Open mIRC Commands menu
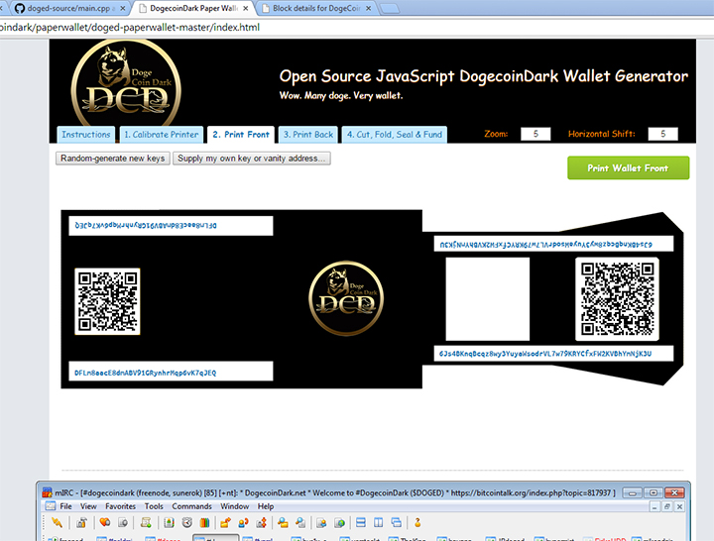Viewport: 714px width, 541px height. 191,506
